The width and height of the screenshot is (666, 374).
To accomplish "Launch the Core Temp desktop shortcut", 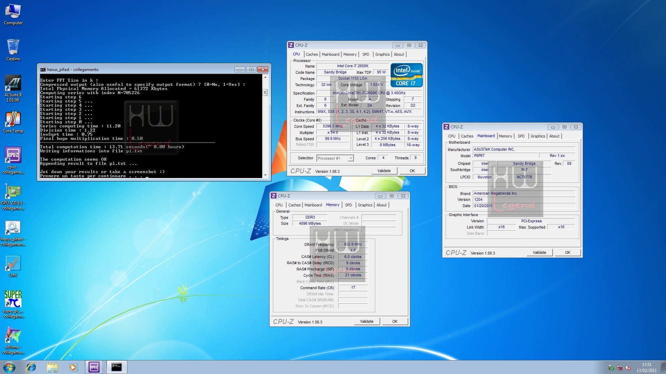I will pyautogui.click(x=13, y=123).
